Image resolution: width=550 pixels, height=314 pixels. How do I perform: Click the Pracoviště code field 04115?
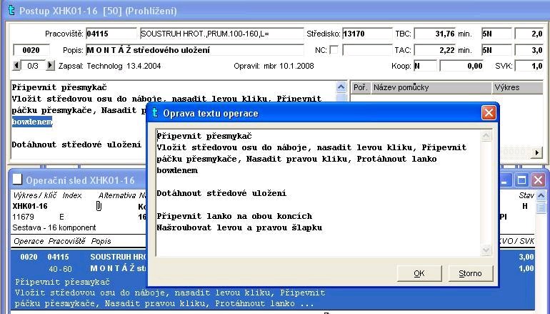coord(111,34)
